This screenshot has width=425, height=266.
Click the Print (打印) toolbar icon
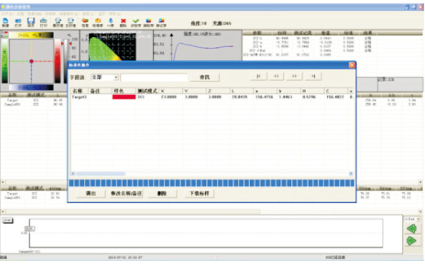click(43, 22)
